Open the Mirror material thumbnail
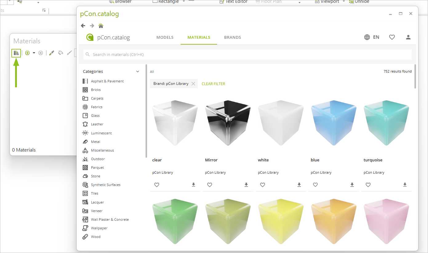This screenshot has width=428, height=253. [x=228, y=123]
